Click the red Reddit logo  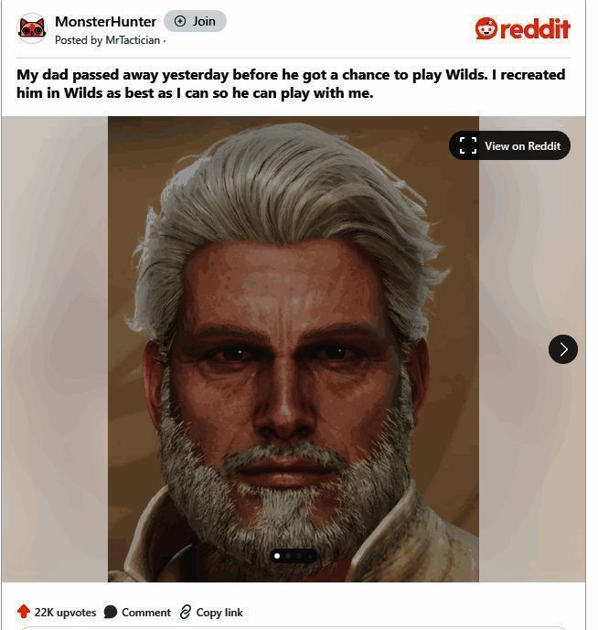pyautogui.click(x=522, y=28)
